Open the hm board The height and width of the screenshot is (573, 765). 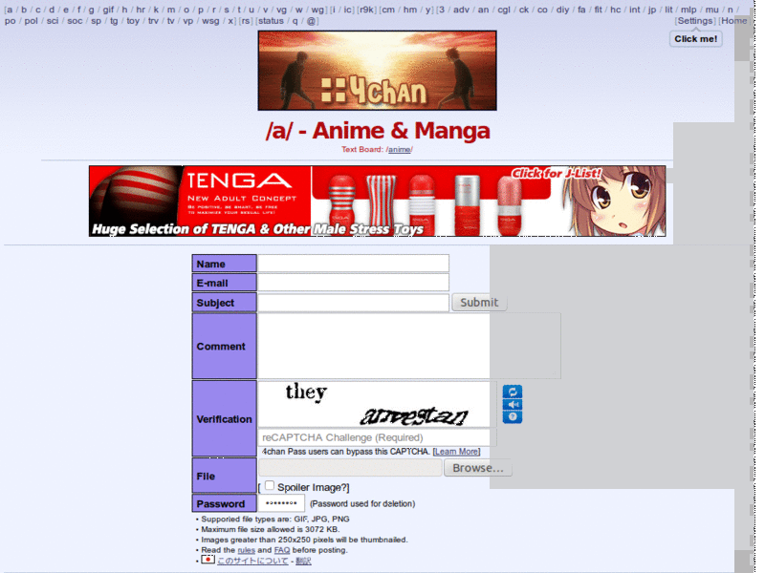[x=410, y=10]
